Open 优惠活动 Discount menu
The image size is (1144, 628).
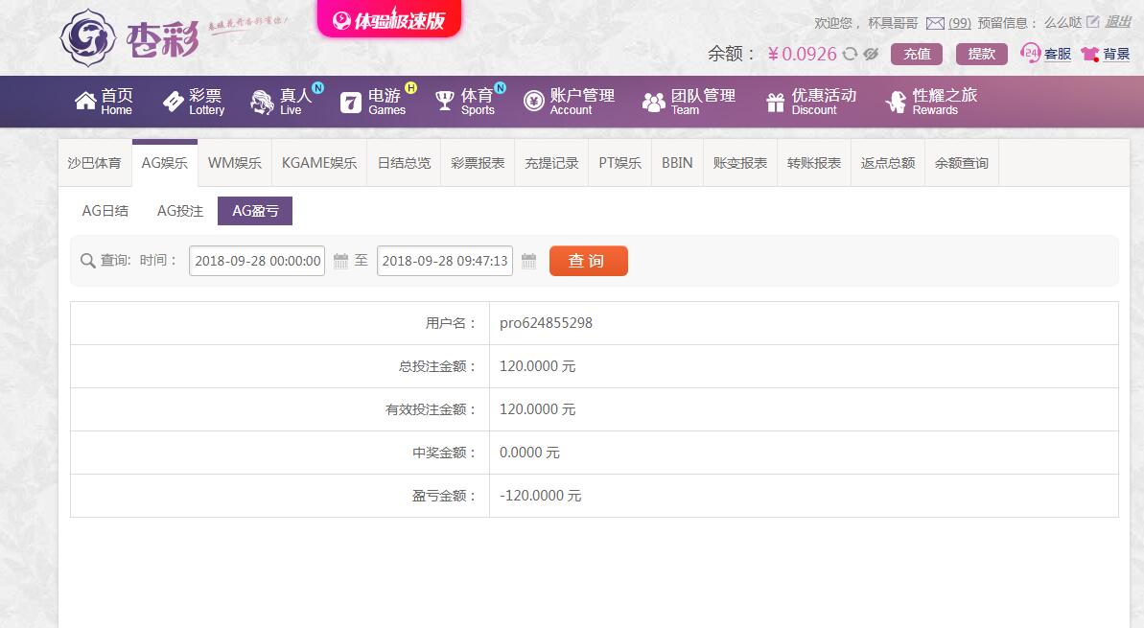(x=810, y=102)
